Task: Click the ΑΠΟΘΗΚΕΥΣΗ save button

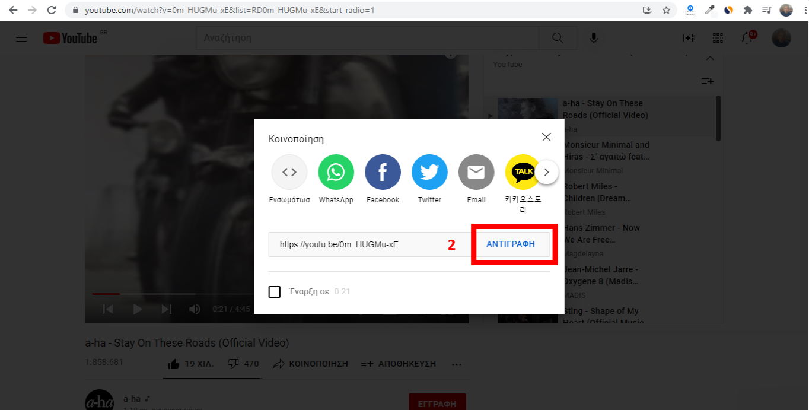Action: 399,364
